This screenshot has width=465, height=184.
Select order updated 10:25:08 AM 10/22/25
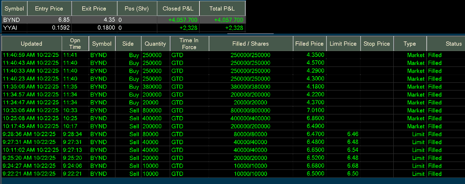[x=31, y=118]
